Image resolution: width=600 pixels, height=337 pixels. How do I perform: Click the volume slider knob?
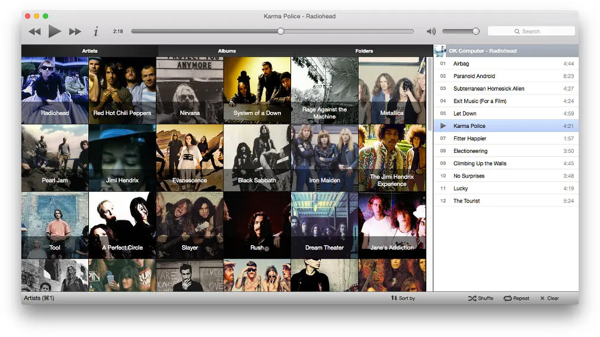tap(475, 31)
